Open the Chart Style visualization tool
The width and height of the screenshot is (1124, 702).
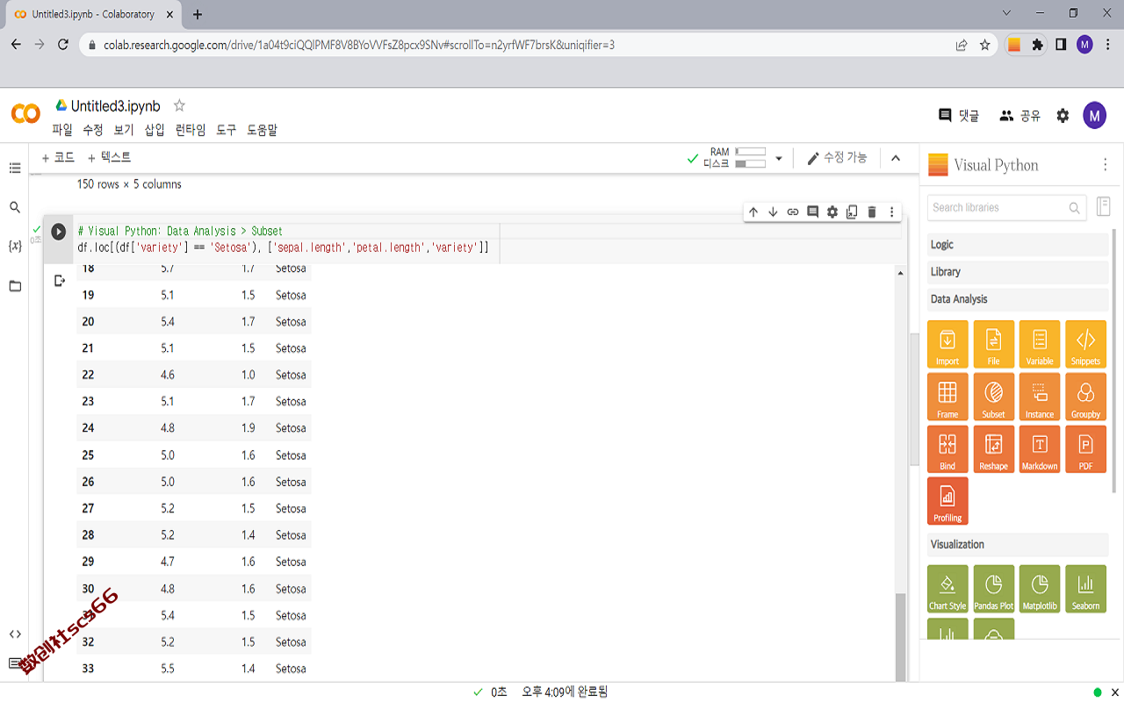pos(947,589)
